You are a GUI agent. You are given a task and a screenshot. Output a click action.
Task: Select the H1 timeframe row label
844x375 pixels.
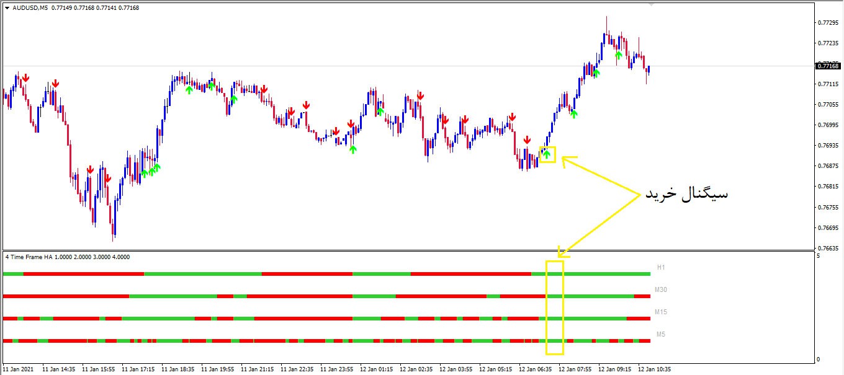pyautogui.click(x=661, y=268)
